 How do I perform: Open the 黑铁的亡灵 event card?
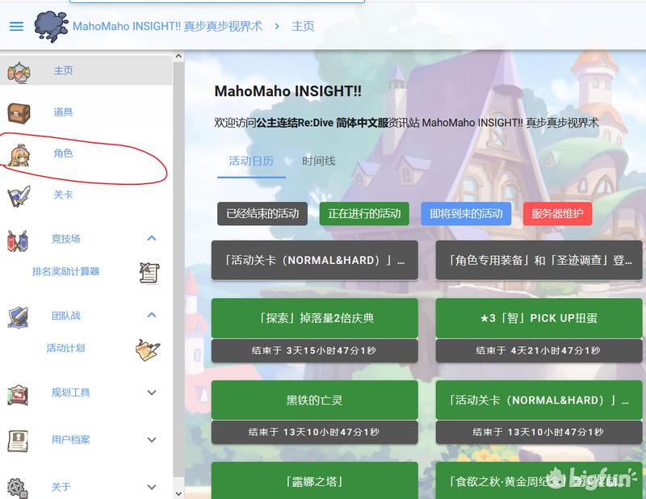[x=314, y=400]
